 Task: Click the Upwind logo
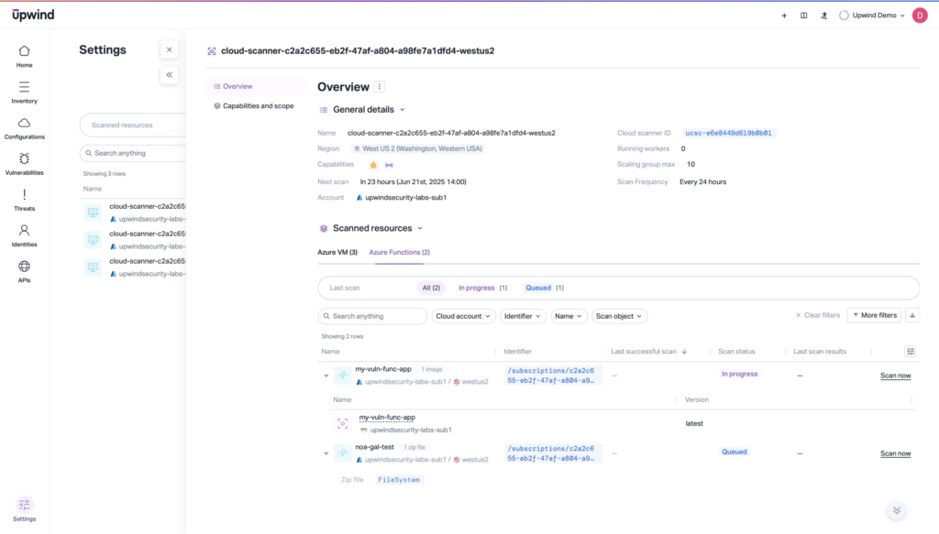coord(33,15)
